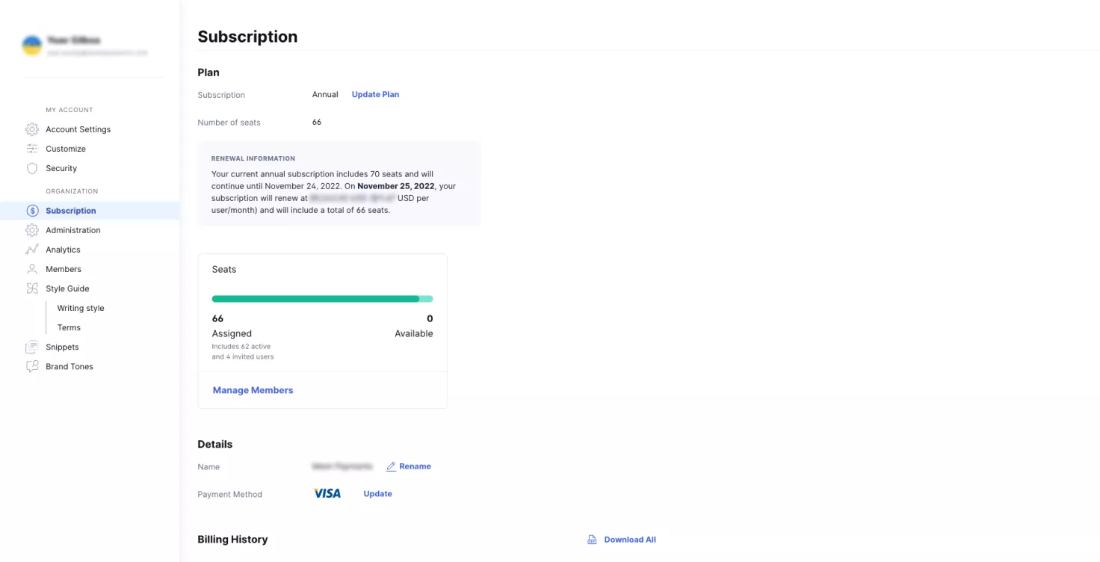The width and height of the screenshot is (1100, 562).
Task: Open the Analytics chart icon
Action: [x=32, y=249]
